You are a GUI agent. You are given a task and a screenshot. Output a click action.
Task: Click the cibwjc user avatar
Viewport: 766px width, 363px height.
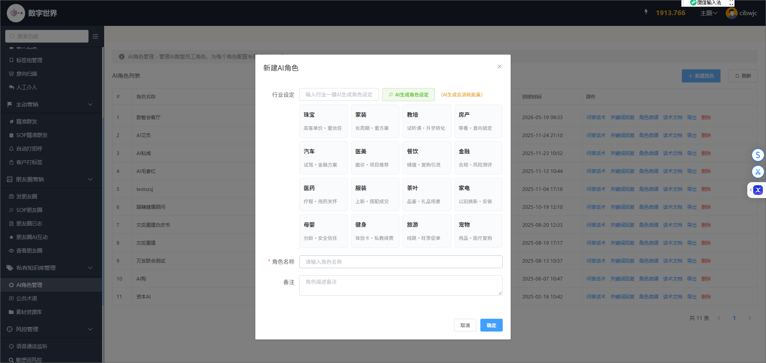731,13
